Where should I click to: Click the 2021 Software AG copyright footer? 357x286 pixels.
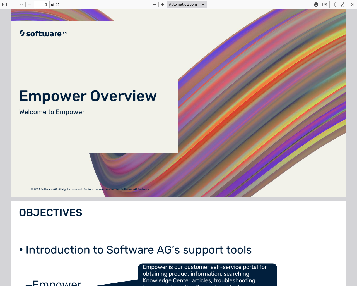point(90,189)
